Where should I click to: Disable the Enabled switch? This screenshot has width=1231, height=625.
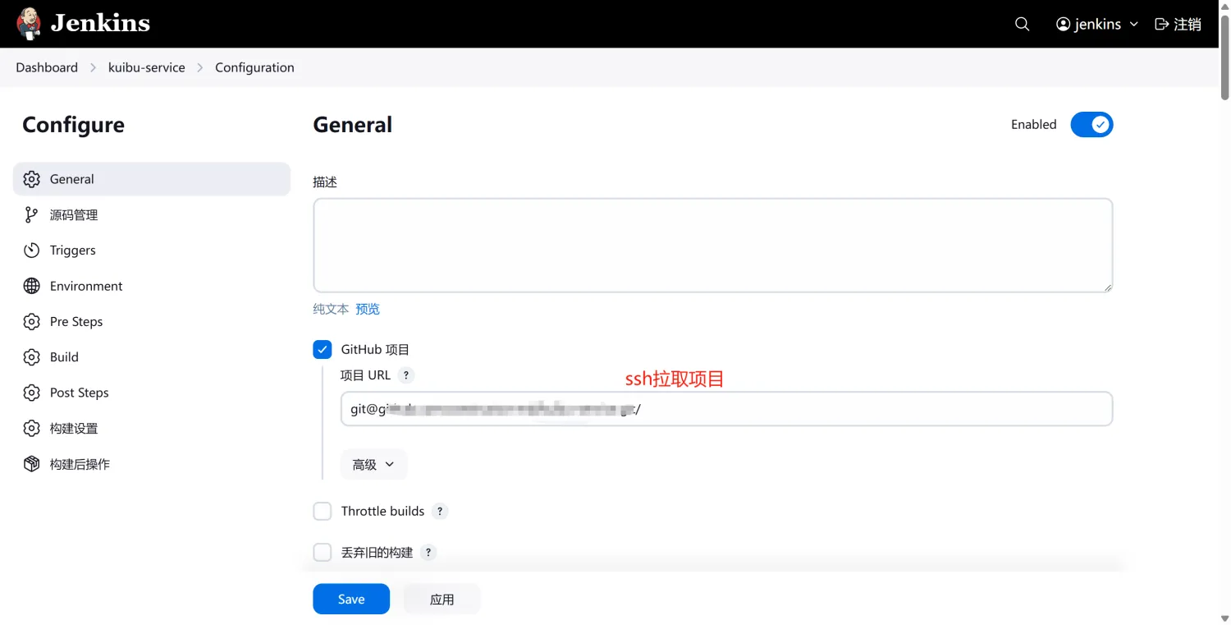tap(1091, 124)
